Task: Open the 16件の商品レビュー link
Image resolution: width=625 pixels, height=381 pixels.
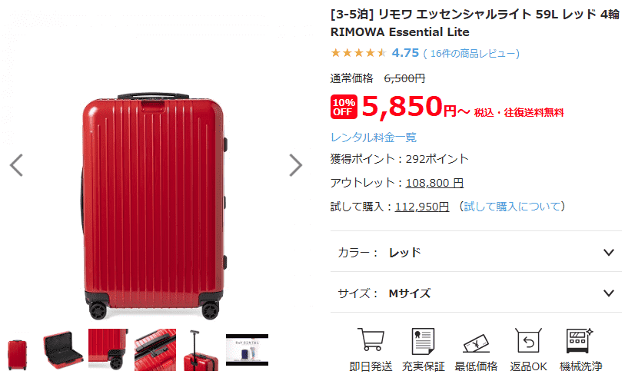Action: point(471,53)
